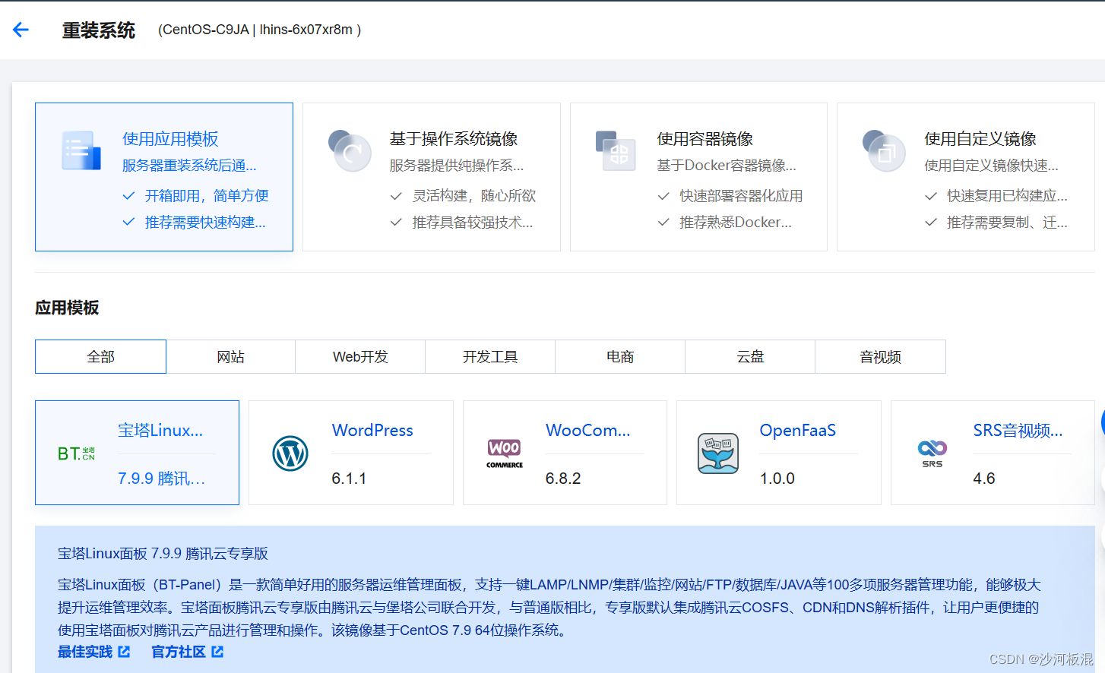Switch to the 全部 category tab
Image resolution: width=1105 pixels, height=673 pixels.
pos(100,357)
